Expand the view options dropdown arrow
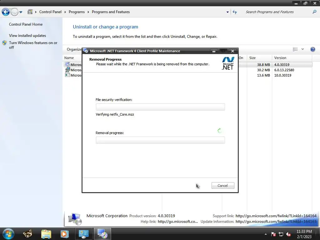 pos(302,49)
